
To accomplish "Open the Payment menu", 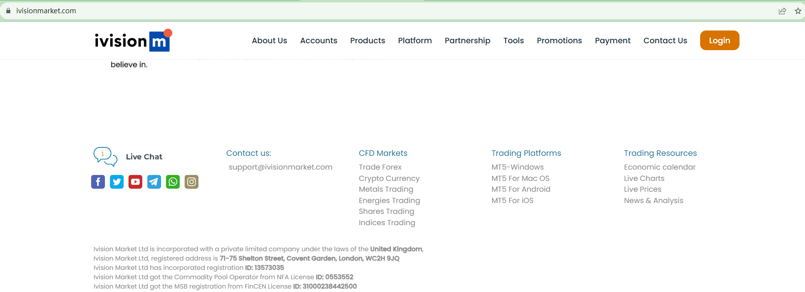I will coord(612,41).
